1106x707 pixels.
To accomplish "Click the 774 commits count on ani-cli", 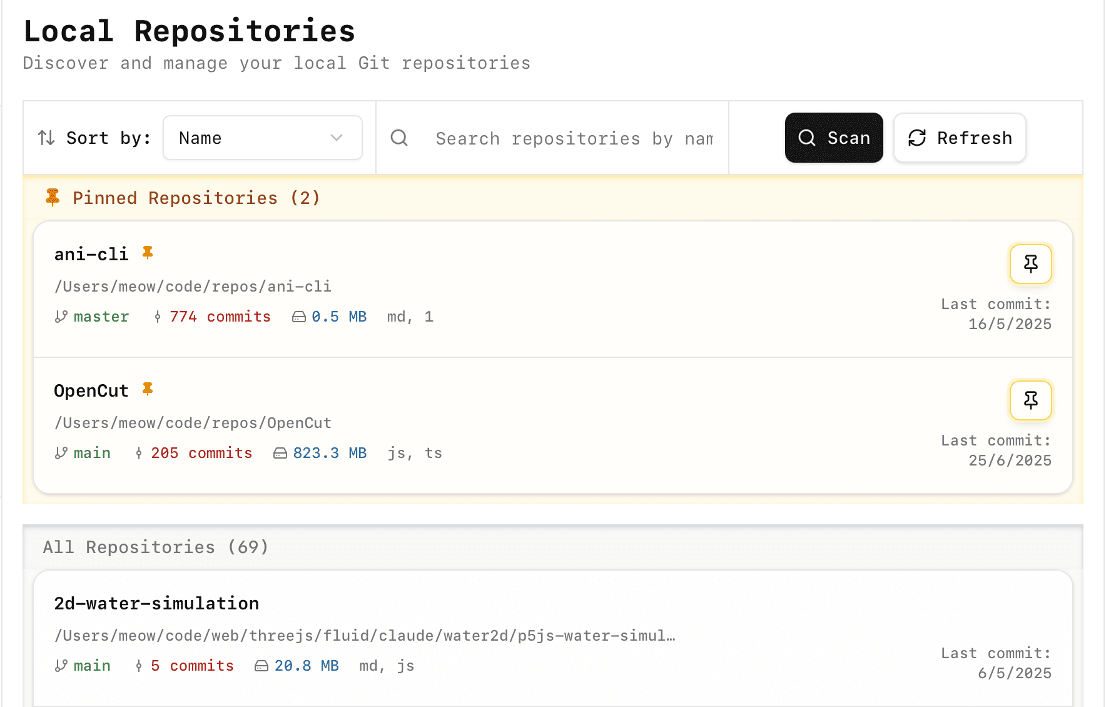I will point(220,317).
